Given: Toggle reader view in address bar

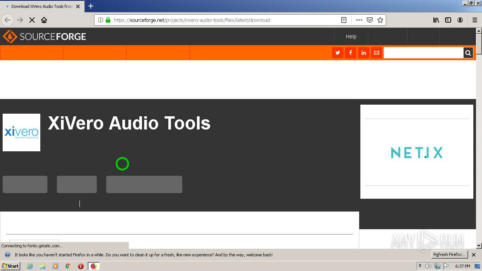Looking at the screenshot, I should (x=344, y=20).
